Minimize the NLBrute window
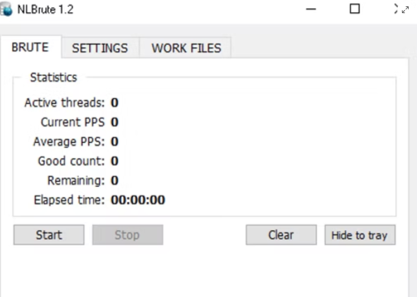Image resolution: width=417 pixels, height=297 pixels. (x=310, y=9)
